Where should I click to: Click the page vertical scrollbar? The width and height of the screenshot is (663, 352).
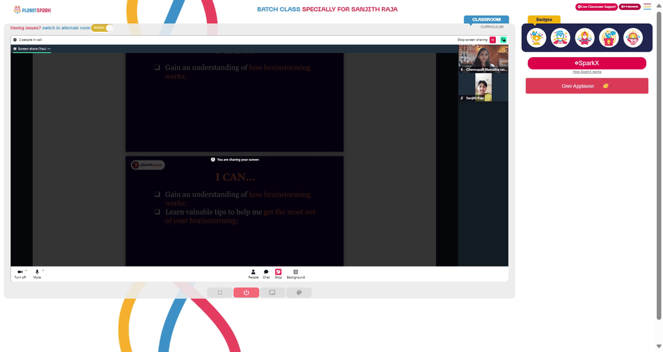[658, 165]
